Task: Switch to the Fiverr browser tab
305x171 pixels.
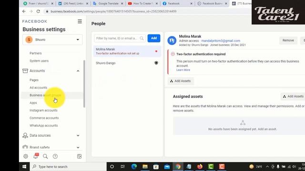Action: [x=38, y=3]
